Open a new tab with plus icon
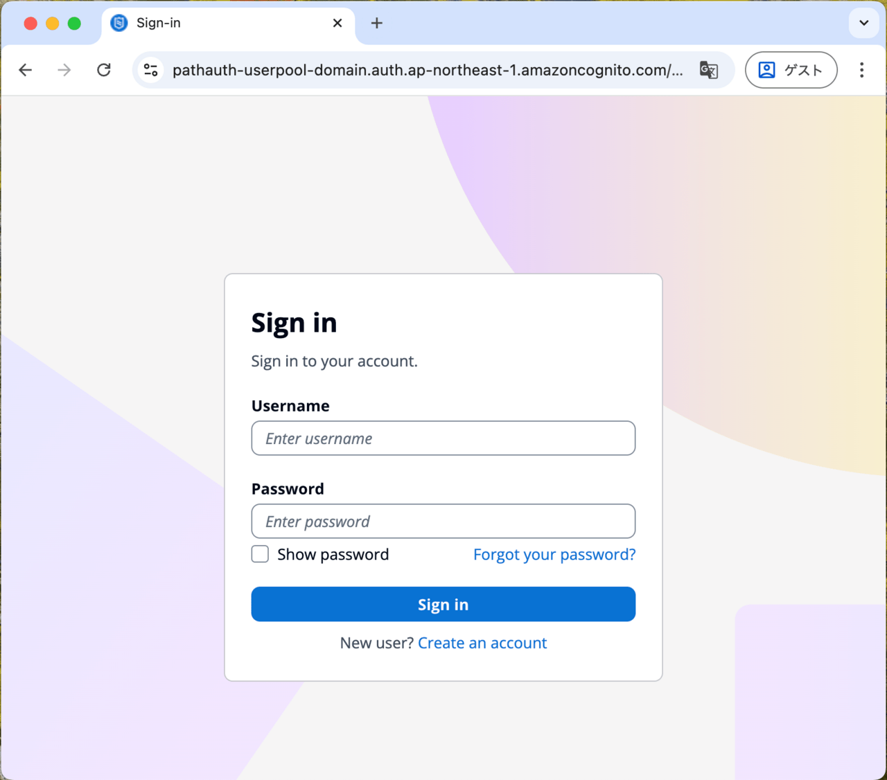Image resolution: width=887 pixels, height=780 pixels. (377, 23)
